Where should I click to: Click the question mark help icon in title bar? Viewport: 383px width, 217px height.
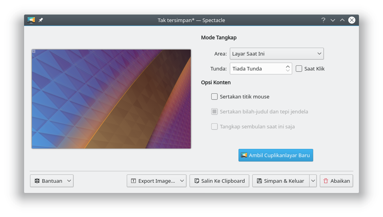323,20
